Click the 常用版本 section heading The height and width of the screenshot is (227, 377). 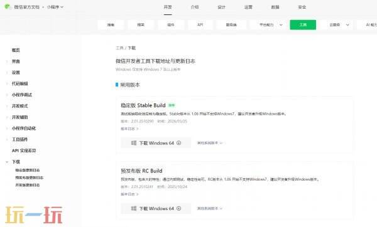click(130, 85)
